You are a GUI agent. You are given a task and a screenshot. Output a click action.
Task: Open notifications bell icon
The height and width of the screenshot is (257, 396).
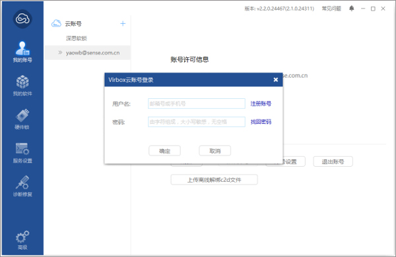point(352,9)
